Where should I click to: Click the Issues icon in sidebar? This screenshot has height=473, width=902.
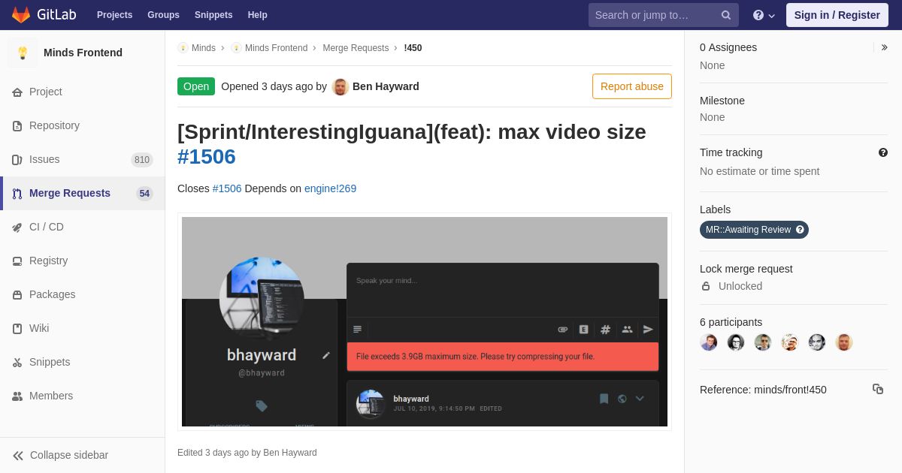tap(17, 160)
